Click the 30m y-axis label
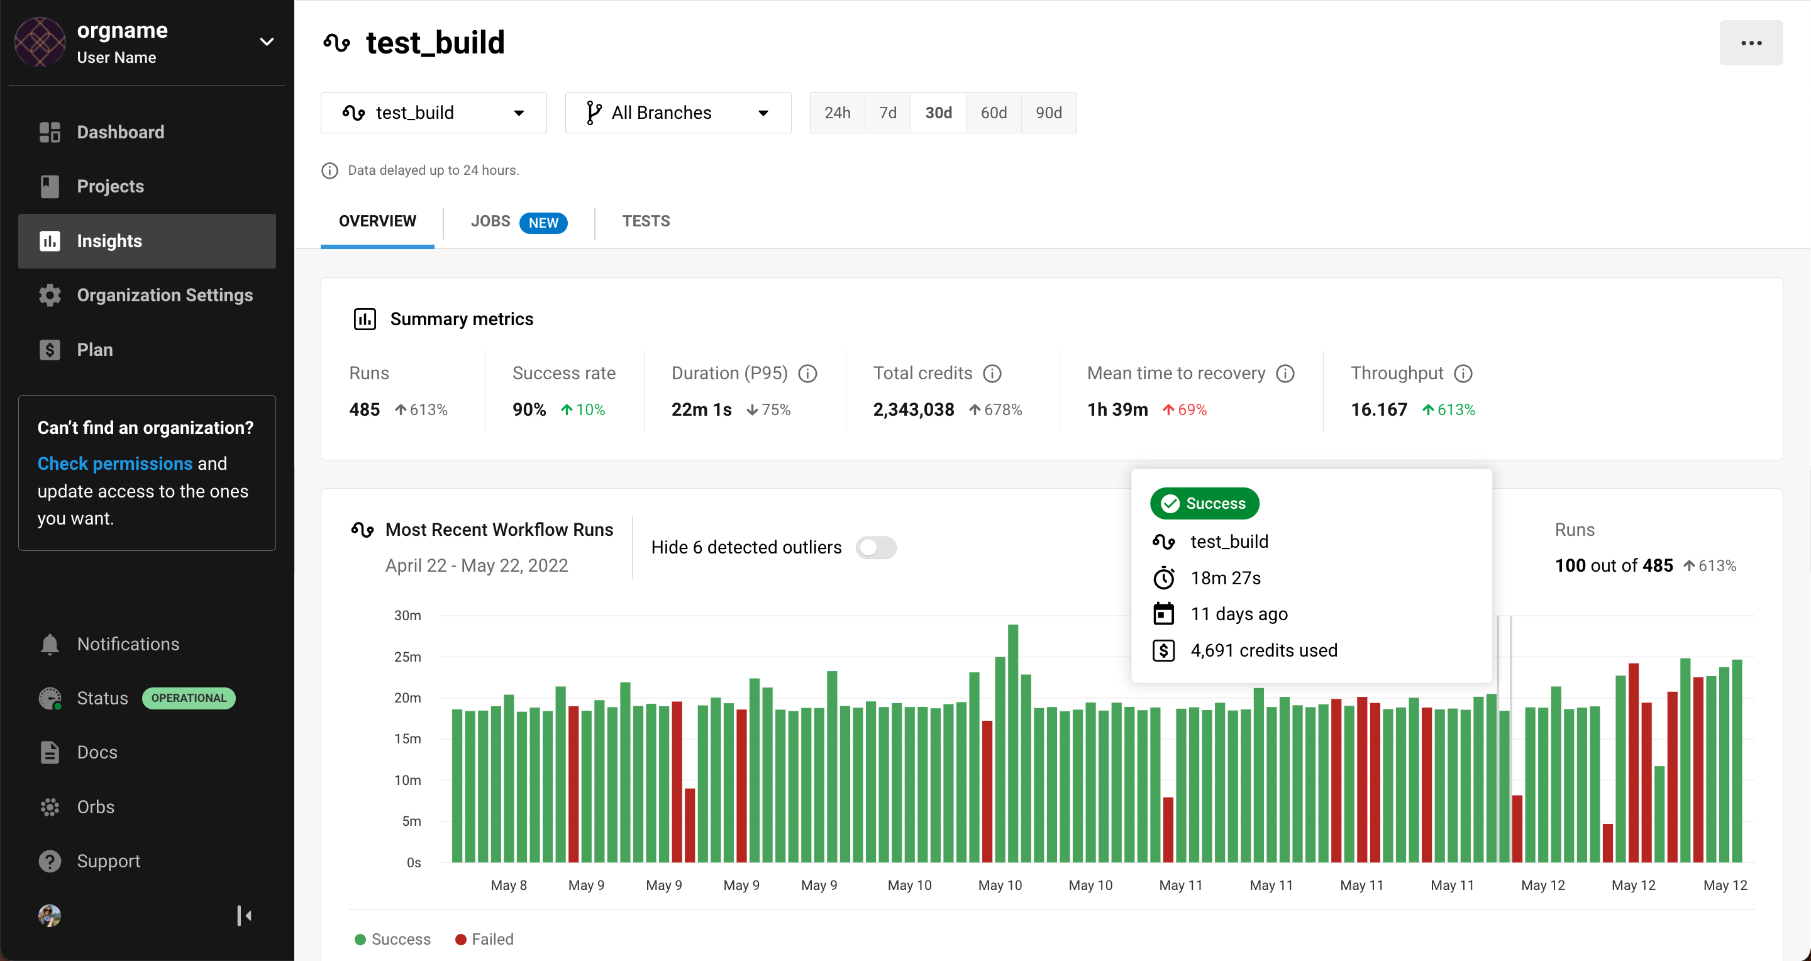 [407, 615]
